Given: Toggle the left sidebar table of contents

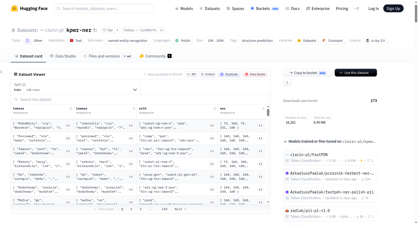Looking at the screenshot, I should pos(1,72).
